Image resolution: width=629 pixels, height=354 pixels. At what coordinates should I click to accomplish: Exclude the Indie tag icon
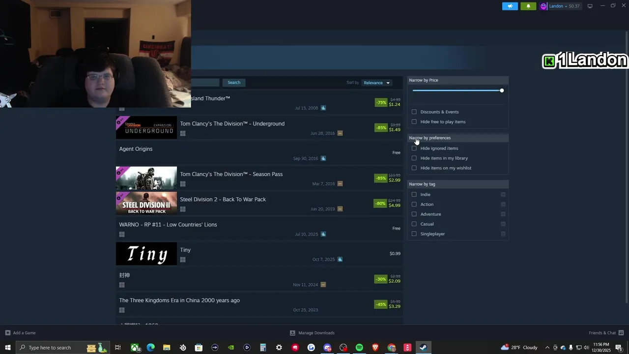[x=503, y=194]
